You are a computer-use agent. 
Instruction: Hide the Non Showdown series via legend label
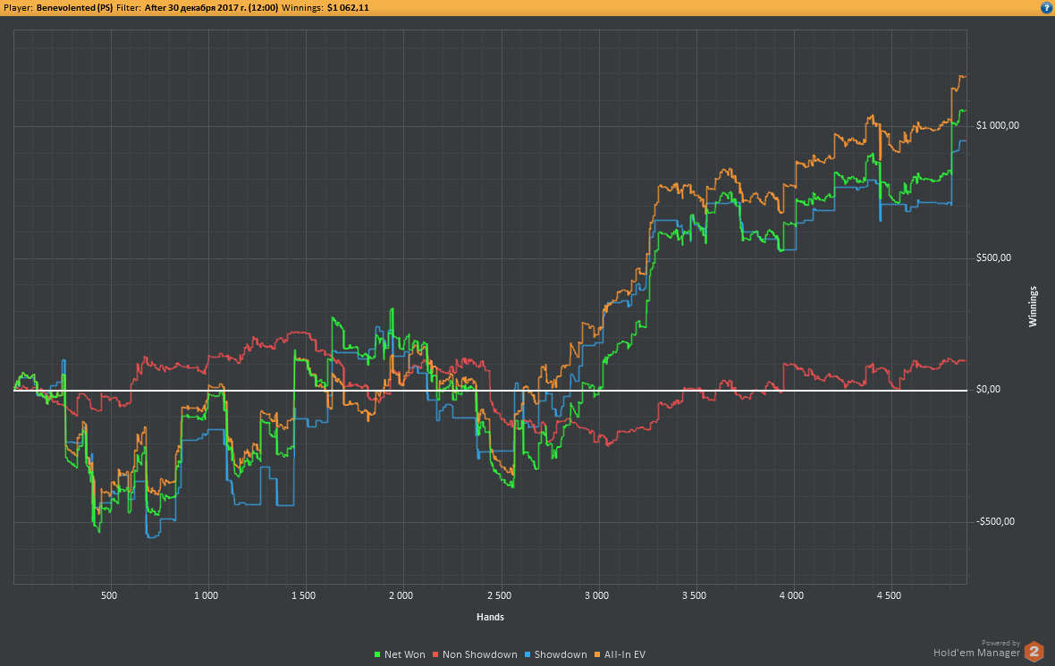click(x=480, y=654)
